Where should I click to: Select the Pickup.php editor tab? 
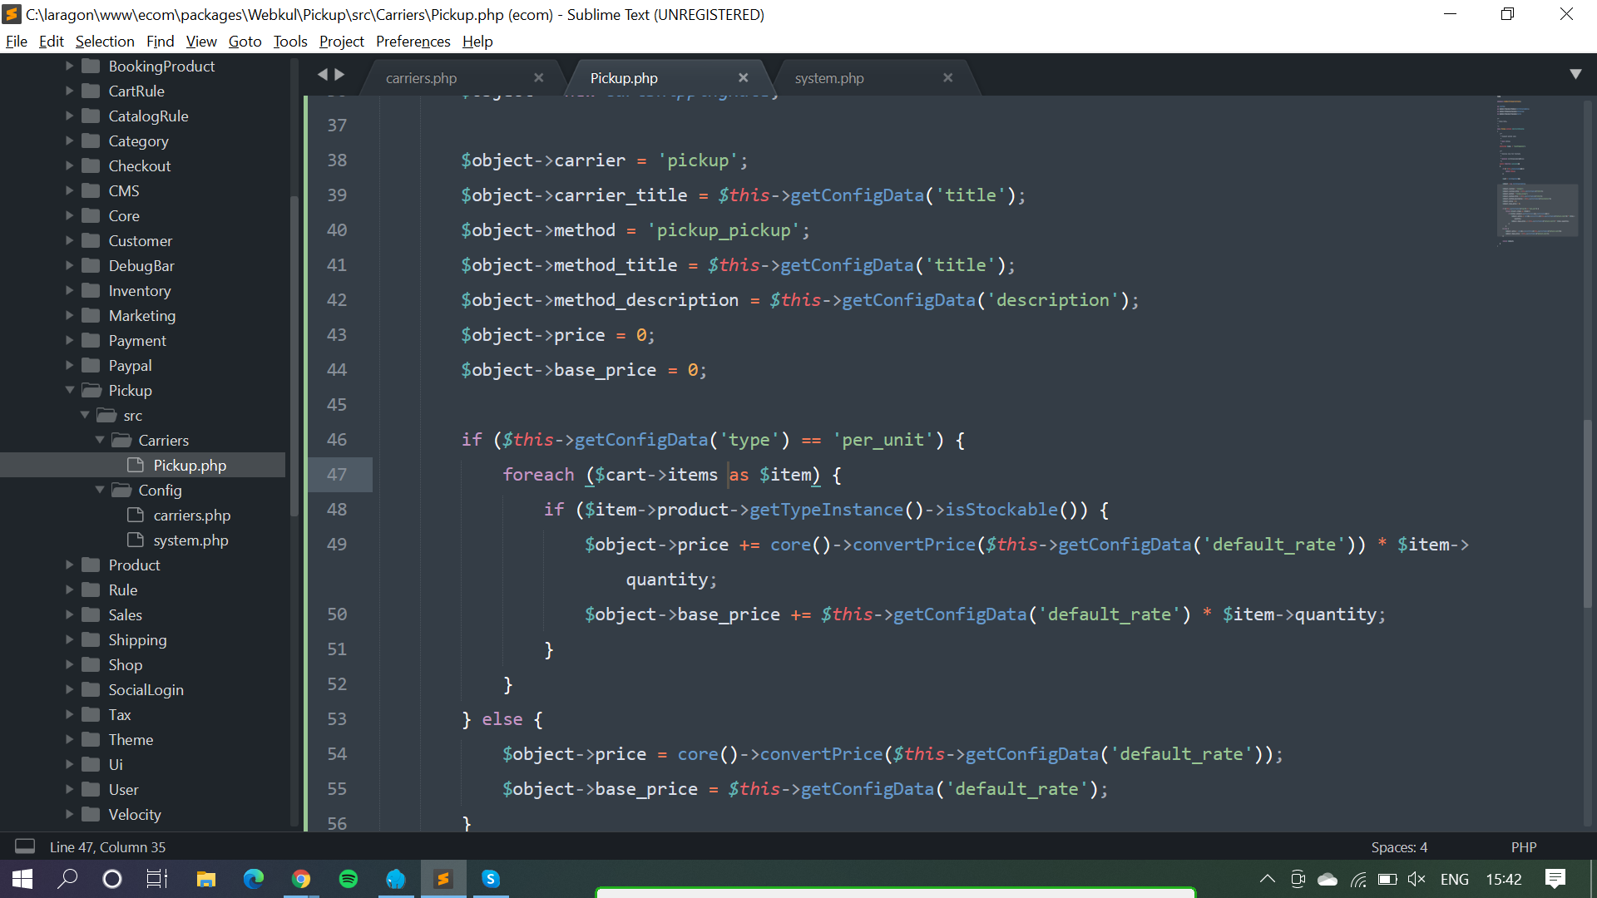tap(624, 78)
